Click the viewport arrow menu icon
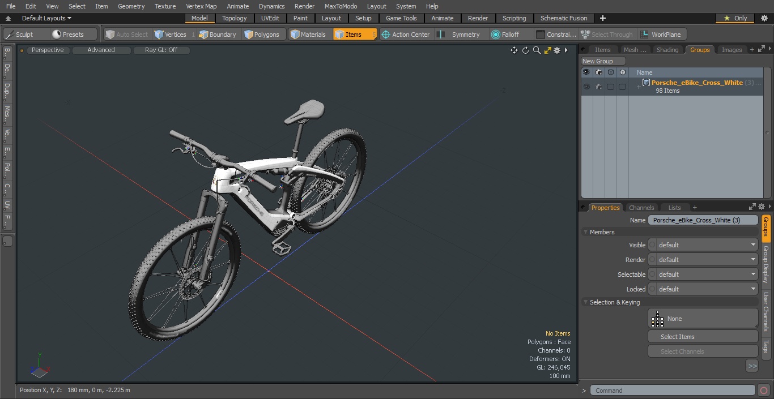 point(566,50)
